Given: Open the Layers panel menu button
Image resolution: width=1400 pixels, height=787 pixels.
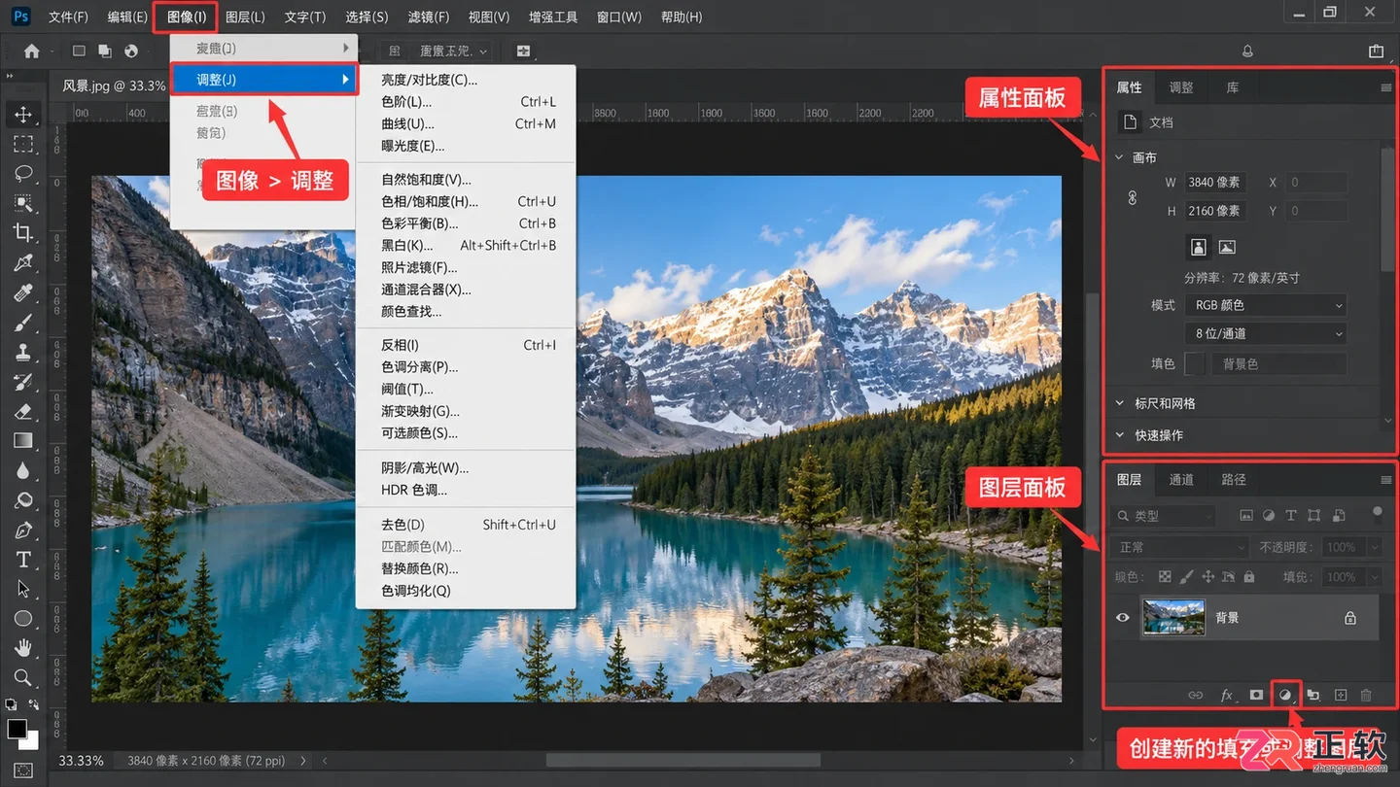Looking at the screenshot, I should (x=1385, y=480).
